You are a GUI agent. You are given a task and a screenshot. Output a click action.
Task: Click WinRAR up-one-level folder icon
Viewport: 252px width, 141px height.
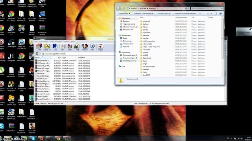click(x=37, y=54)
